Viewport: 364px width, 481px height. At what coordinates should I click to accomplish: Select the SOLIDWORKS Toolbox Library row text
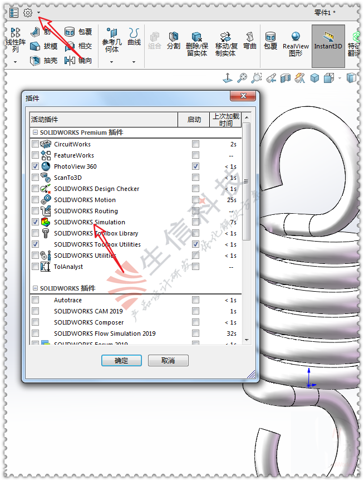96,233
